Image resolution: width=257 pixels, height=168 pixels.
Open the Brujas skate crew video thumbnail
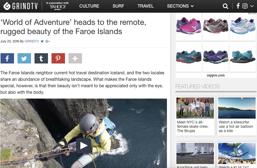195,108
